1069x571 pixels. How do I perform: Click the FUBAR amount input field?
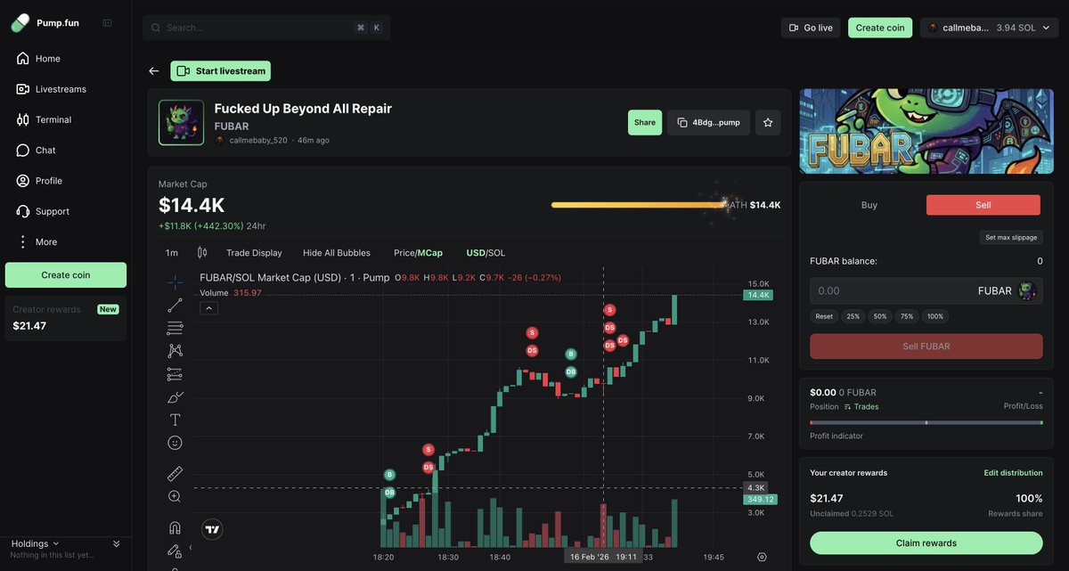point(926,291)
